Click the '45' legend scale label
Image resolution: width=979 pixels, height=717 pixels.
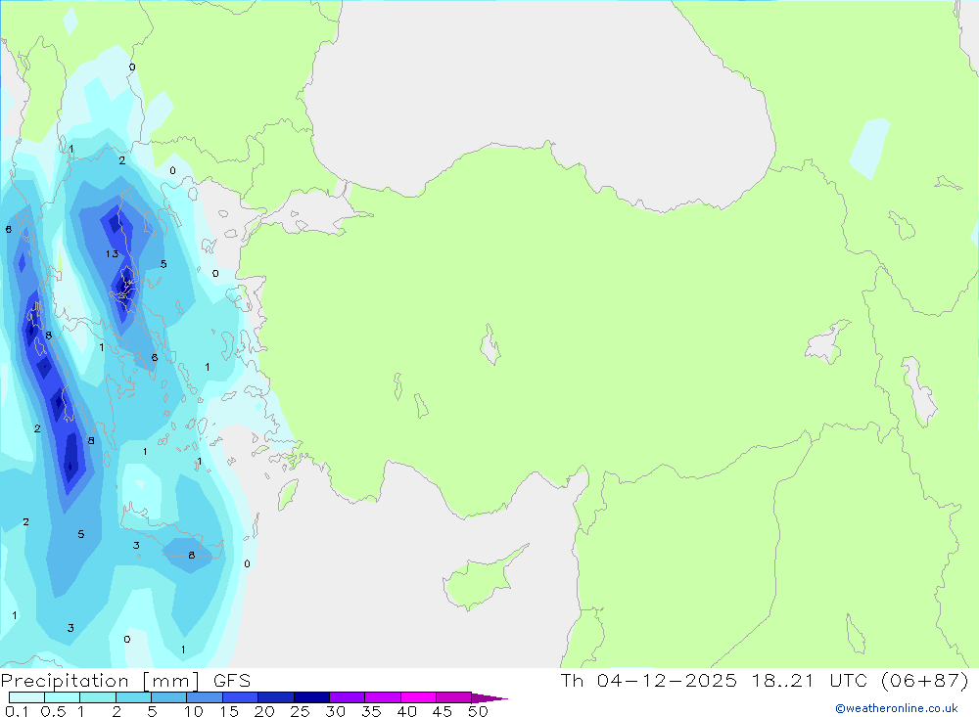(443, 711)
